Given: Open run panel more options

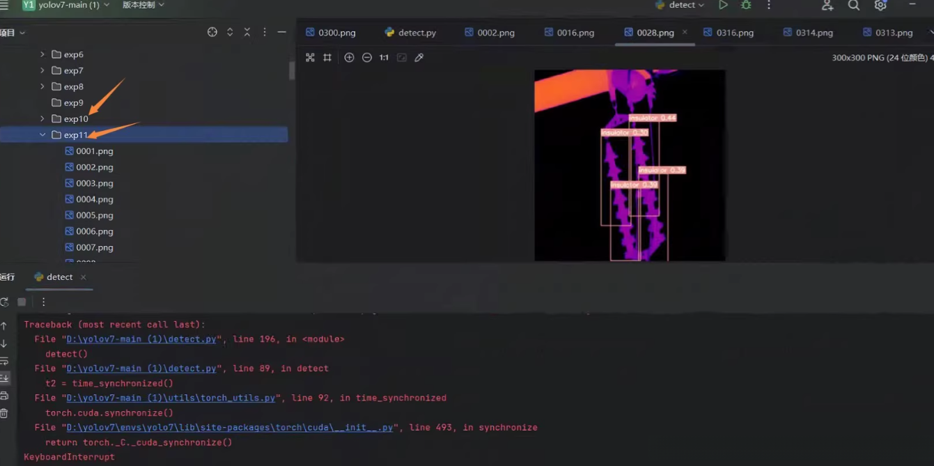Looking at the screenshot, I should click(43, 302).
